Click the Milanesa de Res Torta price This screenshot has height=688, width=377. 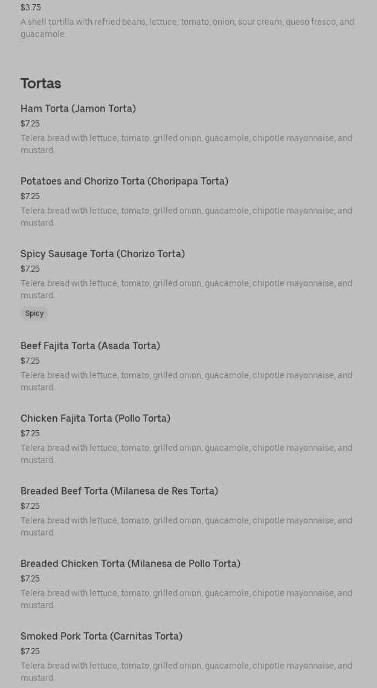point(30,506)
